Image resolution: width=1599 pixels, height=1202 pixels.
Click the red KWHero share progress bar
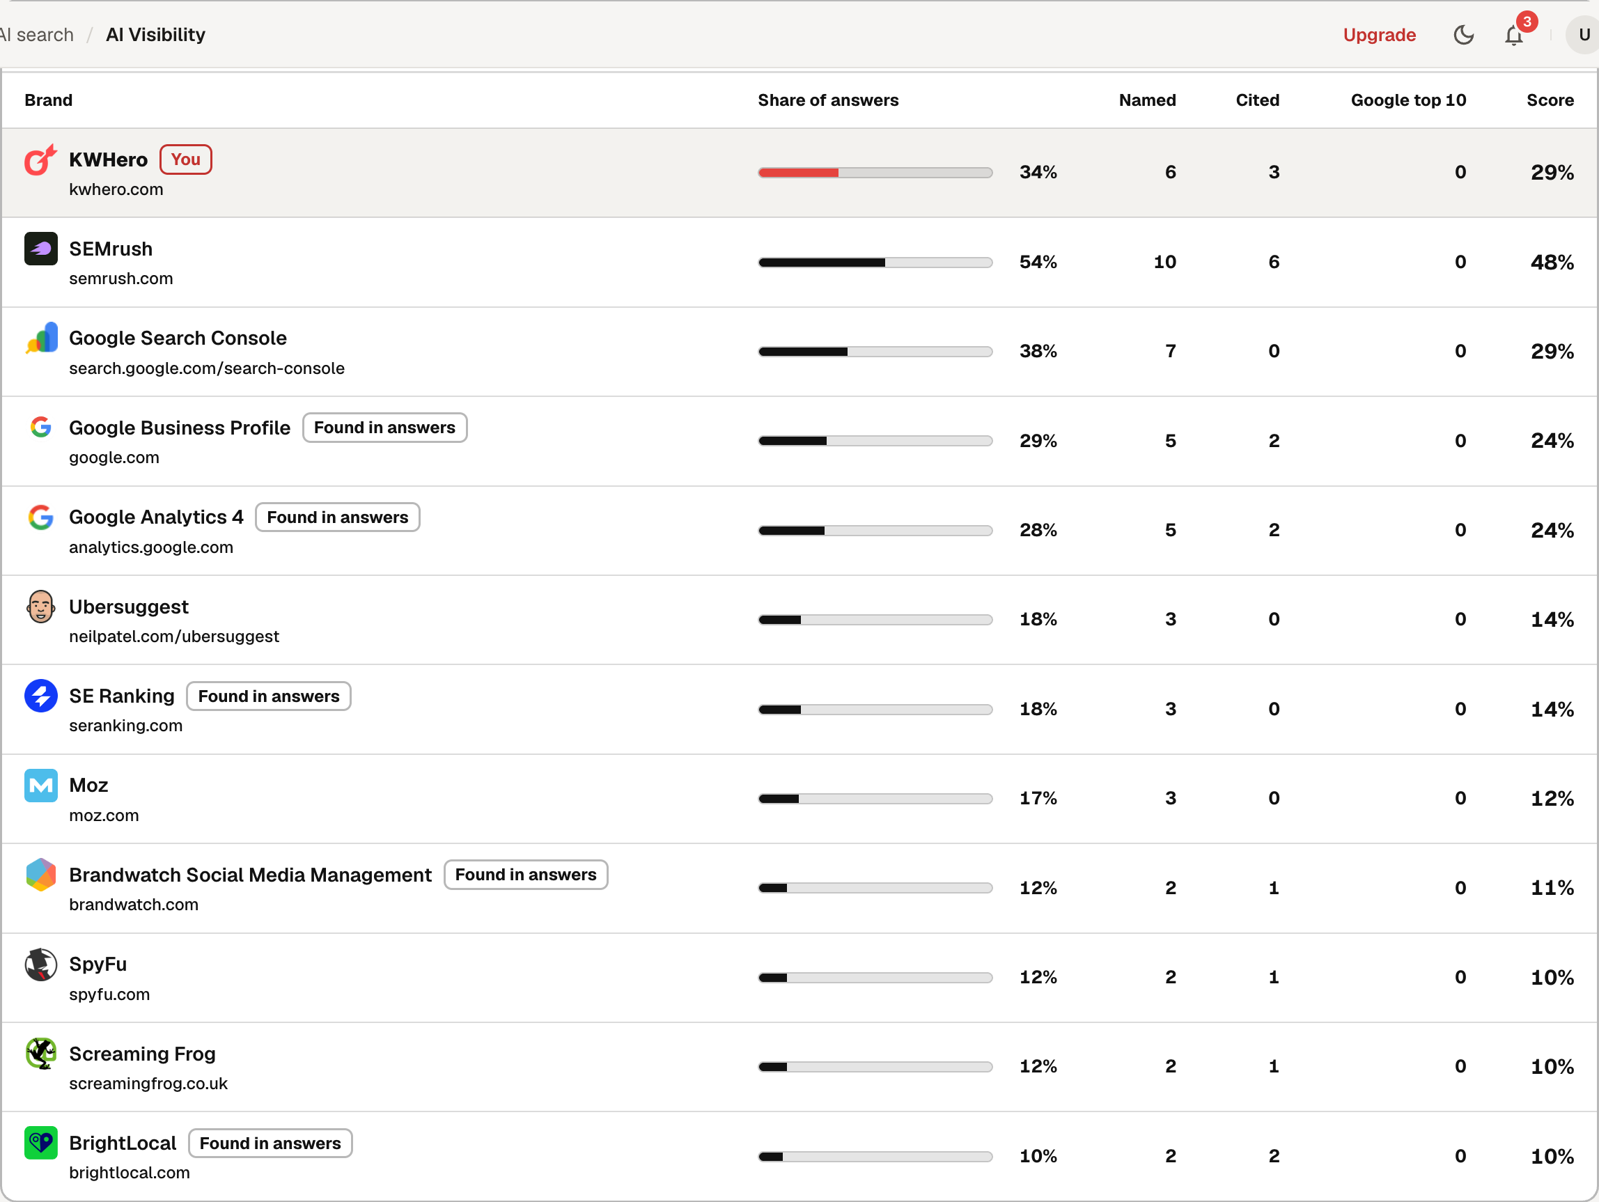point(875,173)
